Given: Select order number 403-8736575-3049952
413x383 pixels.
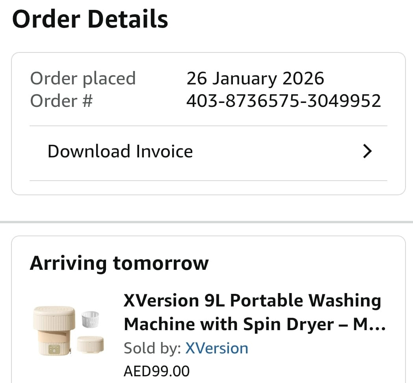Looking at the screenshot, I should [283, 101].
